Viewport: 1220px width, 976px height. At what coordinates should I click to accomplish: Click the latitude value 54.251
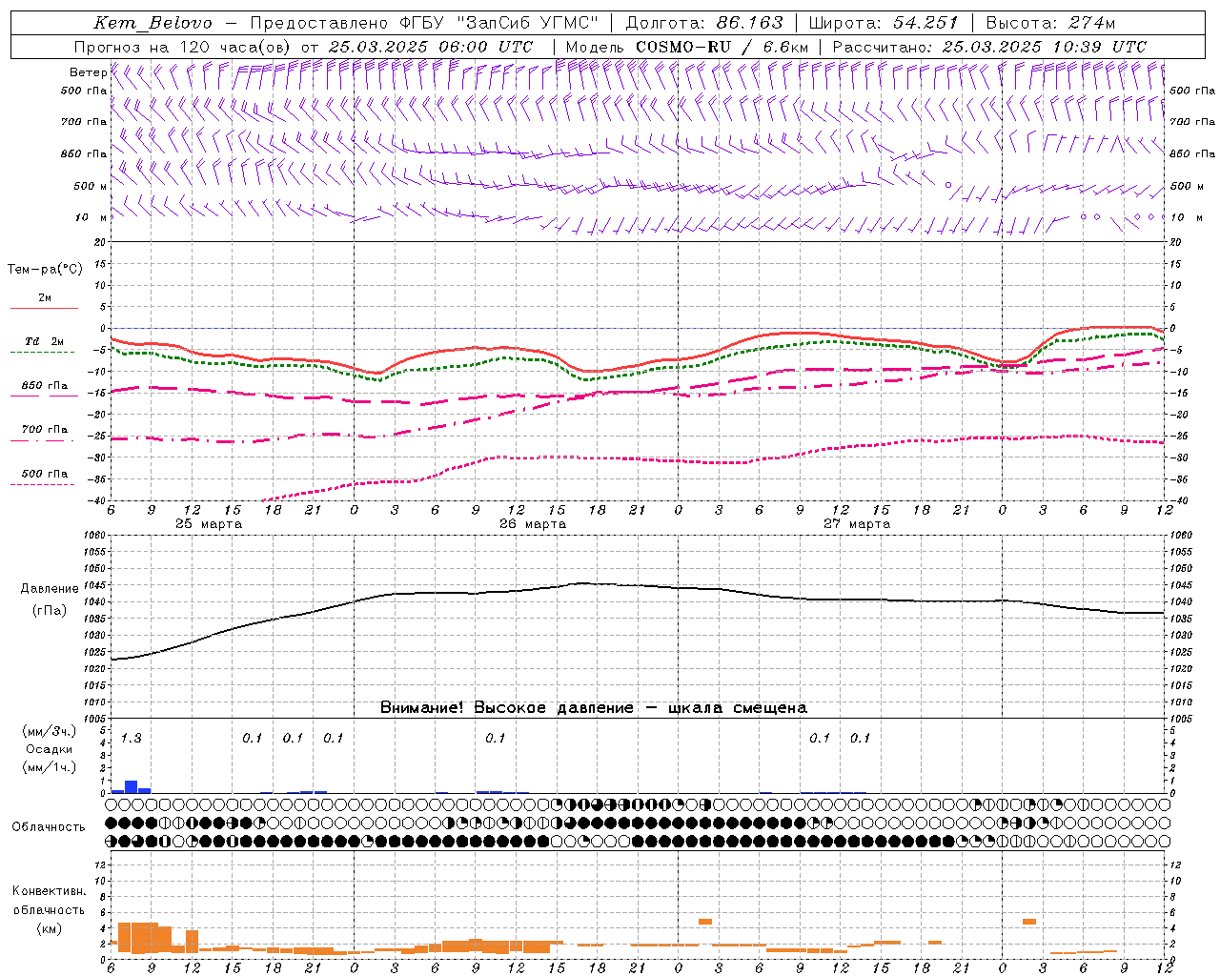(x=925, y=23)
